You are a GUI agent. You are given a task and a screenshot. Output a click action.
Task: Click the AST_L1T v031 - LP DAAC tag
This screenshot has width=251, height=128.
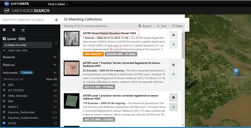[x=99, y=87]
